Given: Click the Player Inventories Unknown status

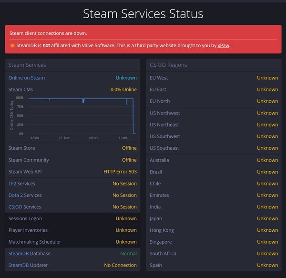Looking at the screenshot, I should click(x=126, y=230).
